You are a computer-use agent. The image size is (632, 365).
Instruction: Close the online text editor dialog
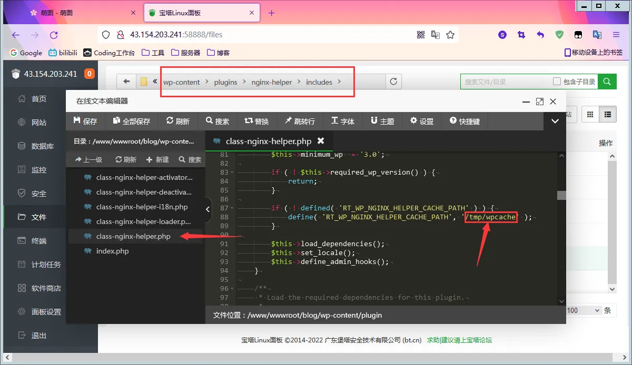(552, 102)
